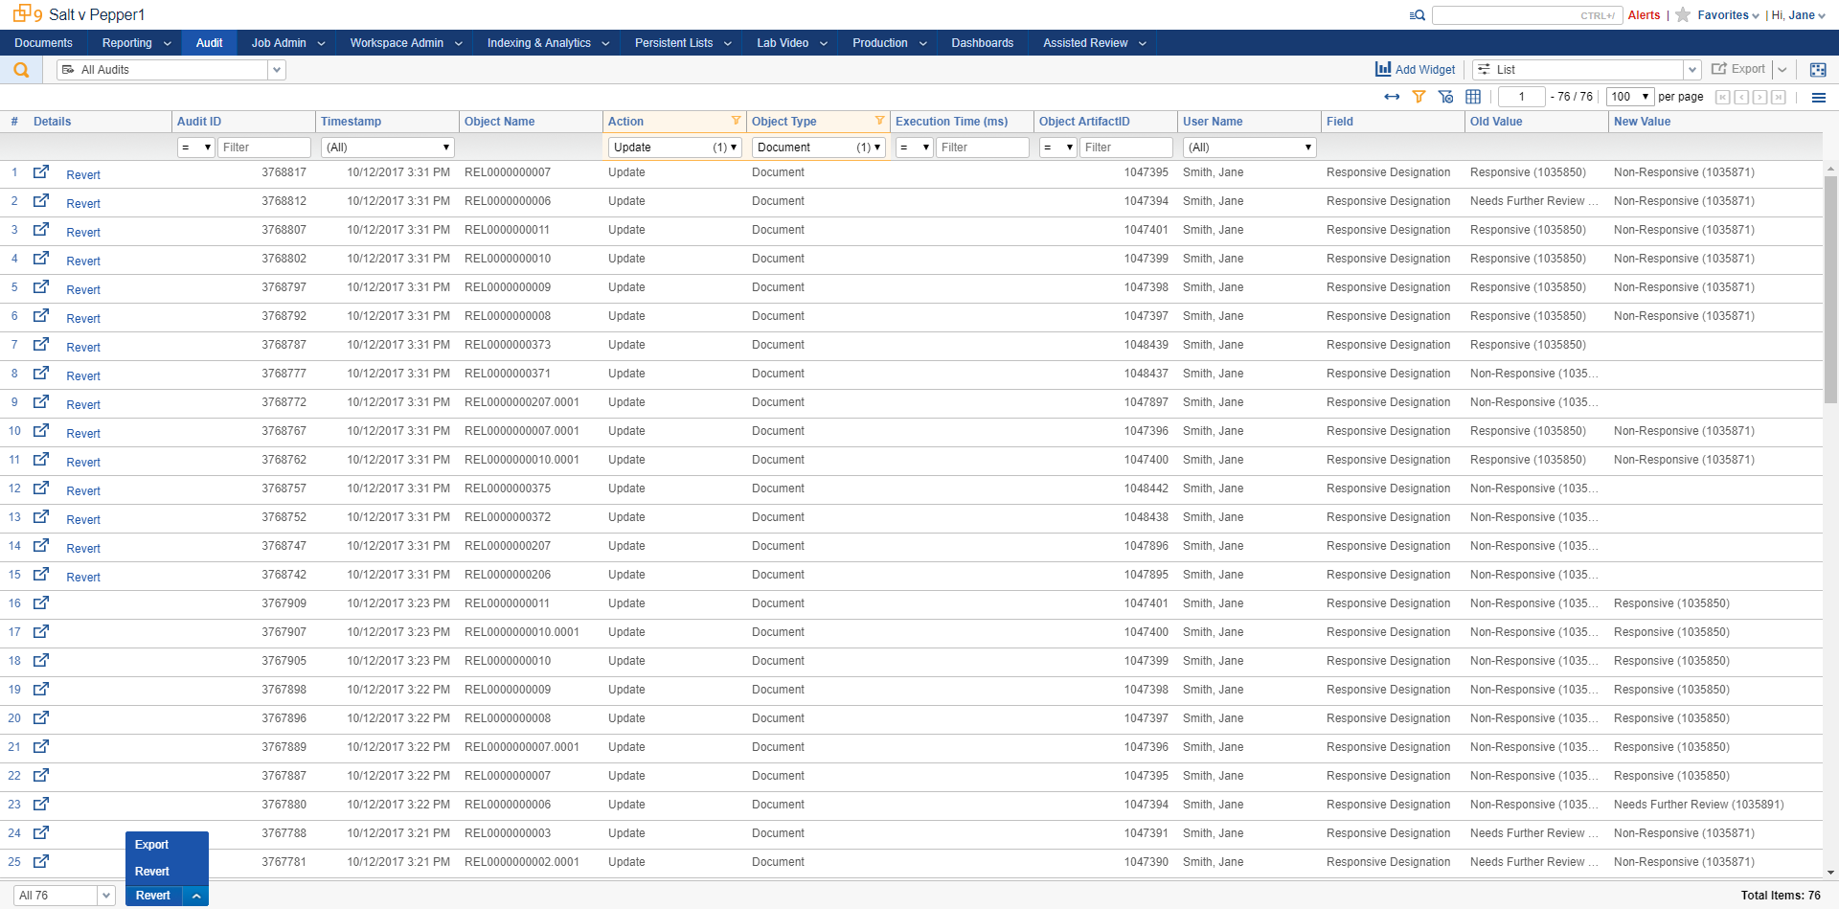Click the Audit ID filter text field
The width and height of the screenshot is (1839, 909).
[x=263, y=148]
